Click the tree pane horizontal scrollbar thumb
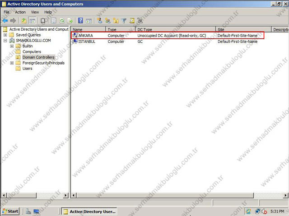 21,195
